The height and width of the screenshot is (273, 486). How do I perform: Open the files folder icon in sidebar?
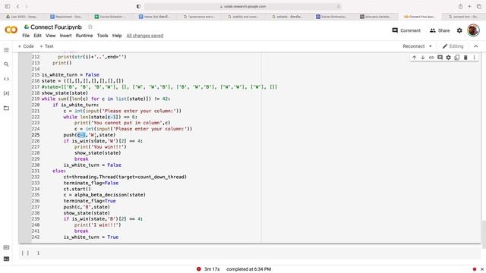(6, 108)
